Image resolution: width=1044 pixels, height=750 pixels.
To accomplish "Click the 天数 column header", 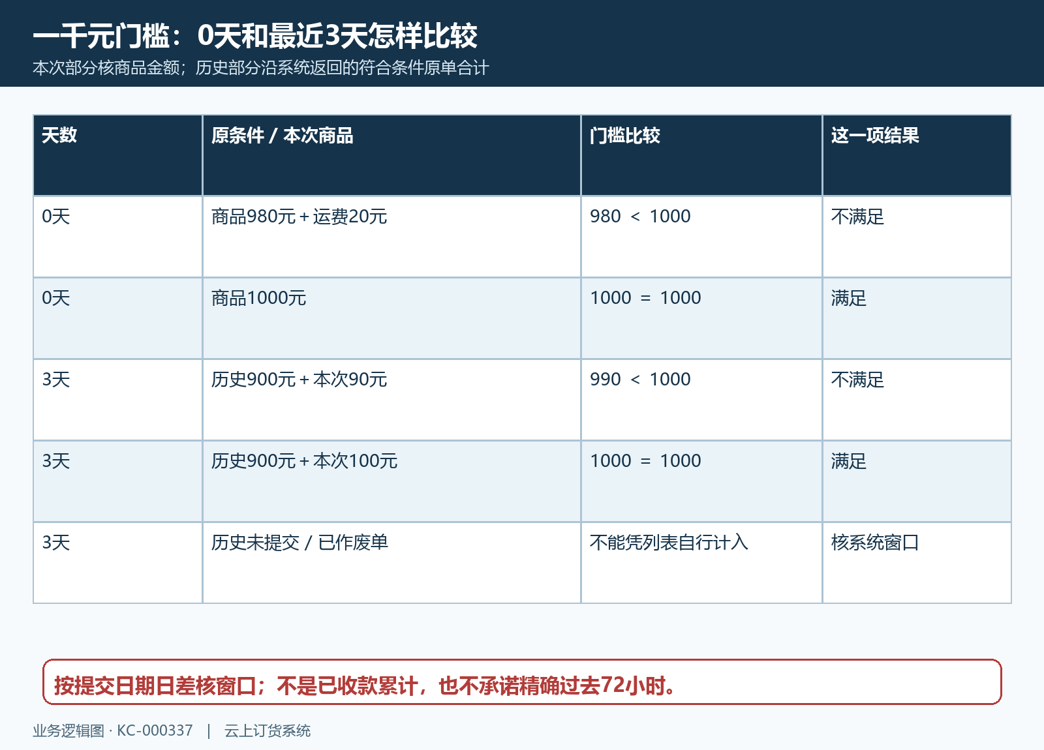I will point(118,155).
